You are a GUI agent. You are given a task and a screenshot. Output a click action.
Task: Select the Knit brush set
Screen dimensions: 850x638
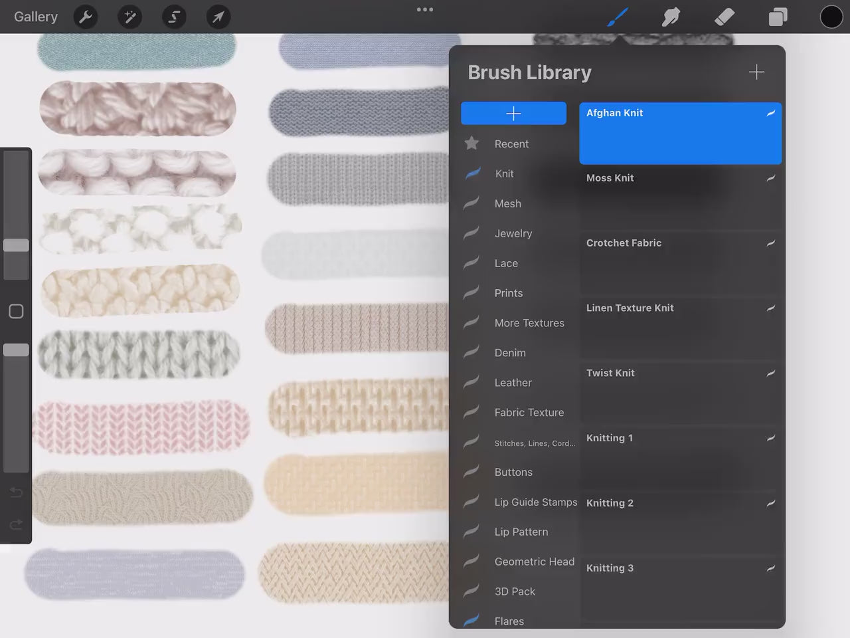504,173
